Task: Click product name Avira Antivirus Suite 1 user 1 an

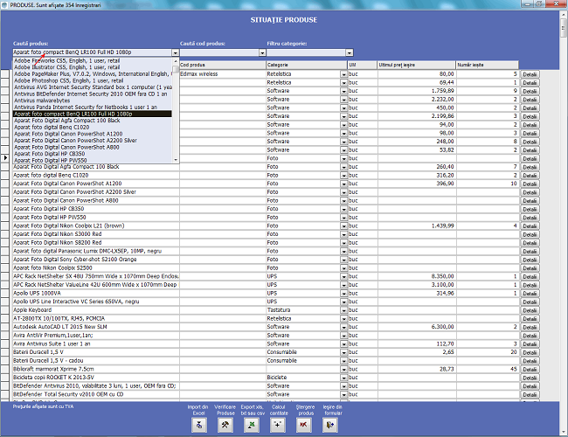Action: [52, 343]
